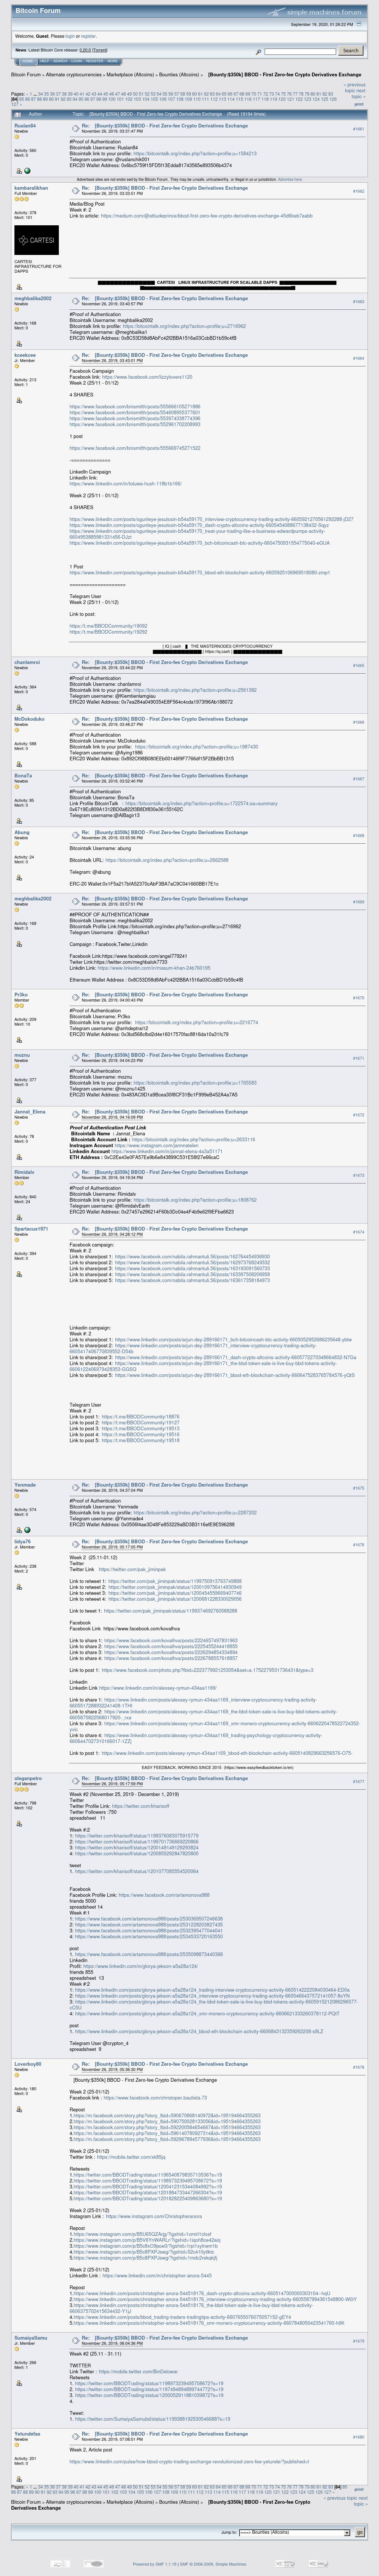The height and width of the screenshot is (2576, 379).
Task: Open kambarallkhan user profile link
Action: click(x=31, y=188)
